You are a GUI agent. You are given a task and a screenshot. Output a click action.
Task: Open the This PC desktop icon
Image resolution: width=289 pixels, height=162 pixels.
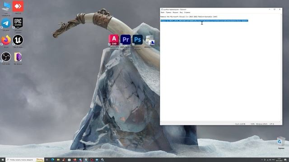point(6,8)
